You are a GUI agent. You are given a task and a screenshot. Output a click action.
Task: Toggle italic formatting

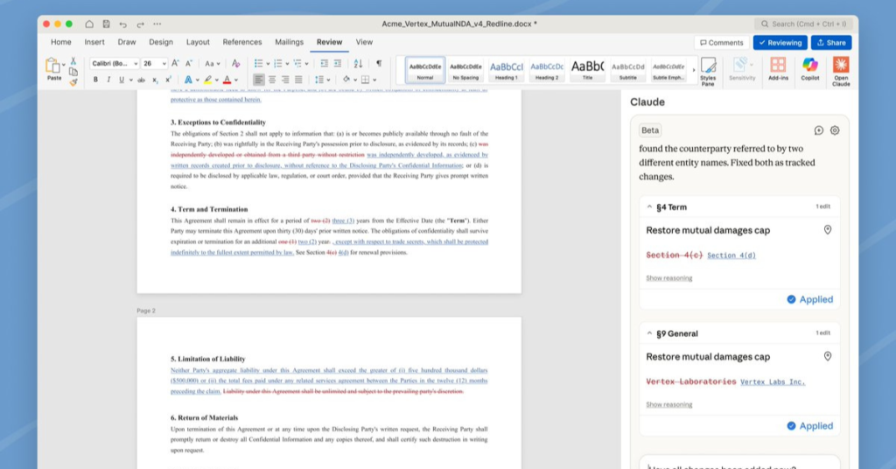[x=108, y=80]
